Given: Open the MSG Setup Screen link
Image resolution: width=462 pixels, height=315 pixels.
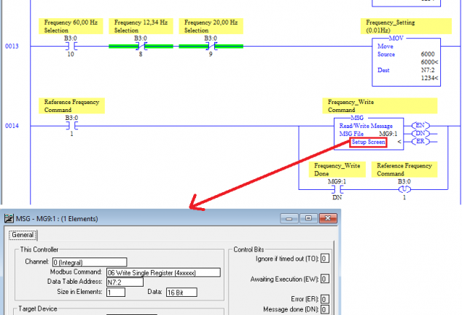Looking at the screenshot, I should pos(368,142).
